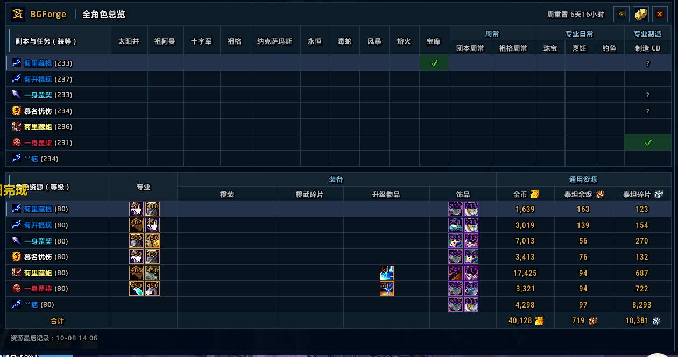Click gold value 17,425 for 菊里藏蛆
The width and height of the screenshot is (678, 357).
pyautogui.click(x=525, y=273)
